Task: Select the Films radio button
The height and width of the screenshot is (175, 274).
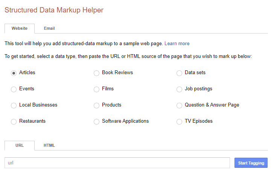Action: click(x=96, y=89)
